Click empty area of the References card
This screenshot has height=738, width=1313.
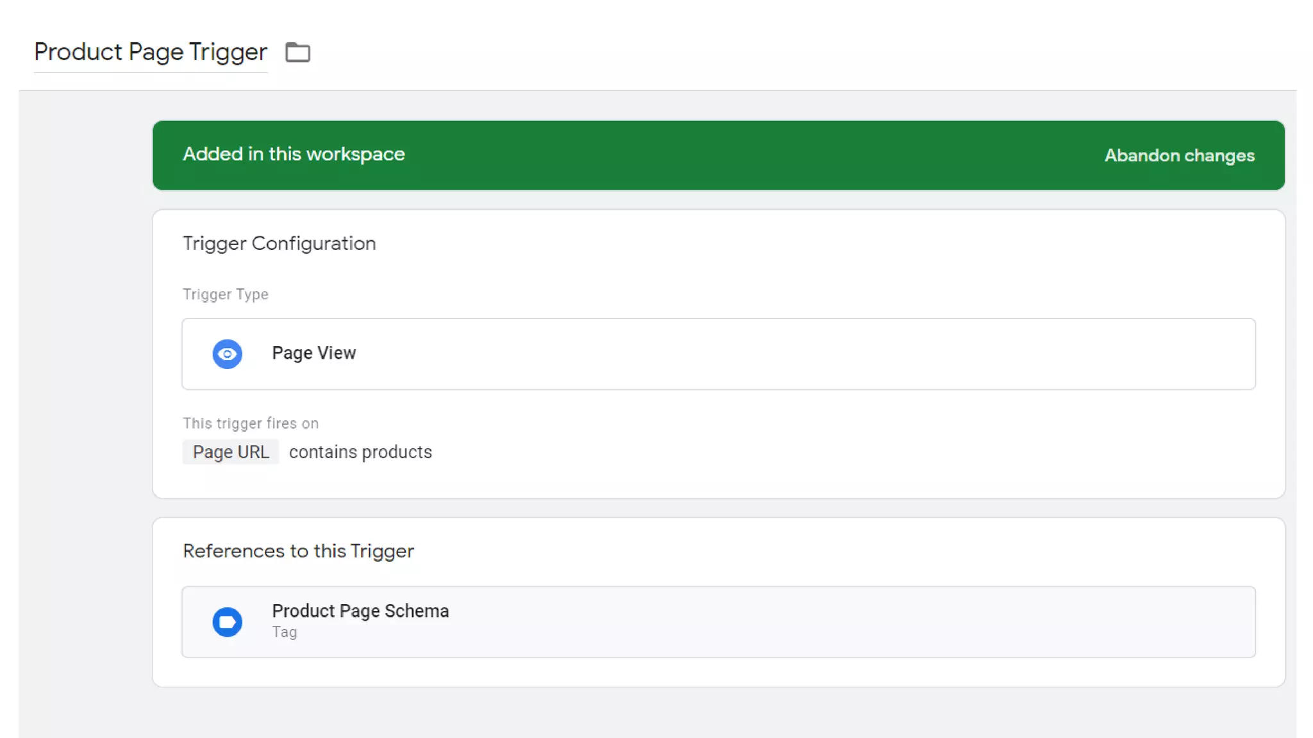tap(833, 552)
